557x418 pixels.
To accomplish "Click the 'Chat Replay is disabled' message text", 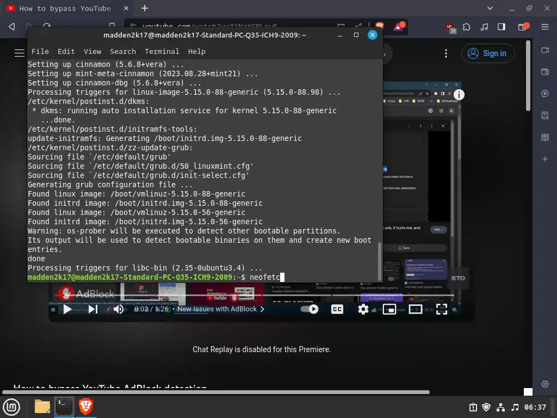I will pyautogui.click(x=262, y=349).
